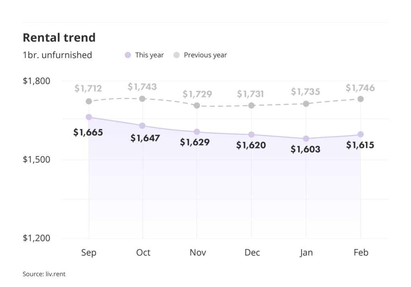Click the purple "This year" legend dot
The height and width of the screenshot is (287, 411).
pyautogui.click(x=128, y=55)
